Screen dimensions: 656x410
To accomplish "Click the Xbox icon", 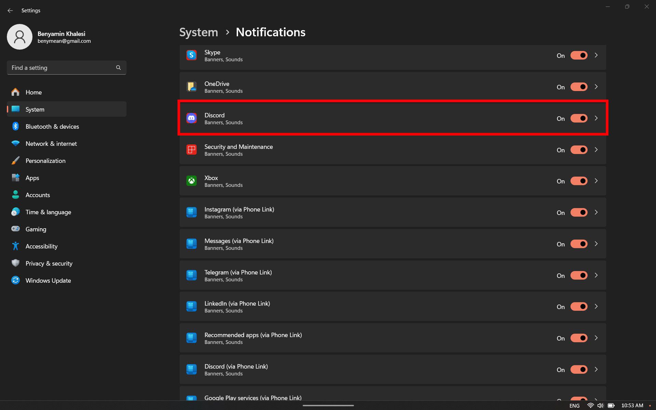I will (x=192, y=181).
